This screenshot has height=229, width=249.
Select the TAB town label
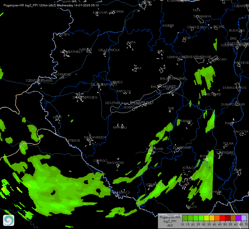tap(171, 108)
